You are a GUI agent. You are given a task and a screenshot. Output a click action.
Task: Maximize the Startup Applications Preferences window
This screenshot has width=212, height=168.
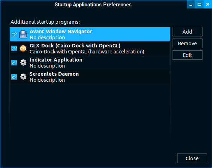[199, 4]
